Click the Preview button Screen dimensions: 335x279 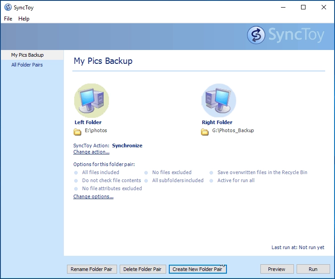pyautogui.click(x=277, y=269)
